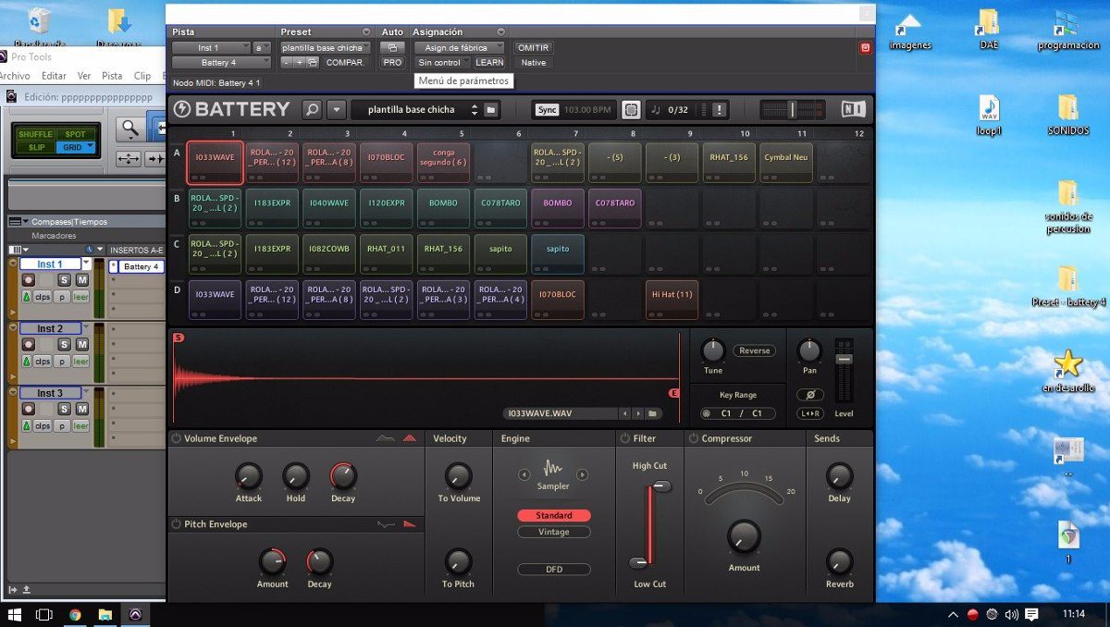This screenshot has height=627, width=1110.
Task: Click the NI logo icon
Action: 853,109
